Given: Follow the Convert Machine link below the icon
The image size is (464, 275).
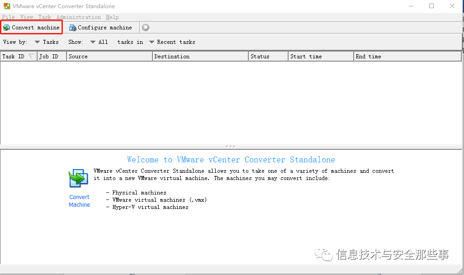Looking at the screenshot, I should [79, 201].
